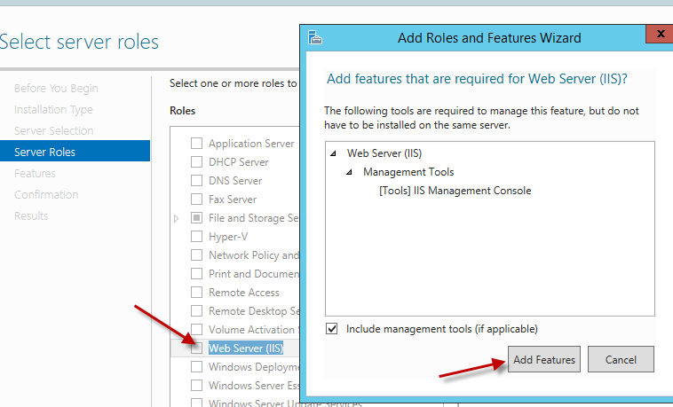The image size is (673, 407).
Task: Collapse the Web Server (IIS) tree node in dialog
Action: 333,153
